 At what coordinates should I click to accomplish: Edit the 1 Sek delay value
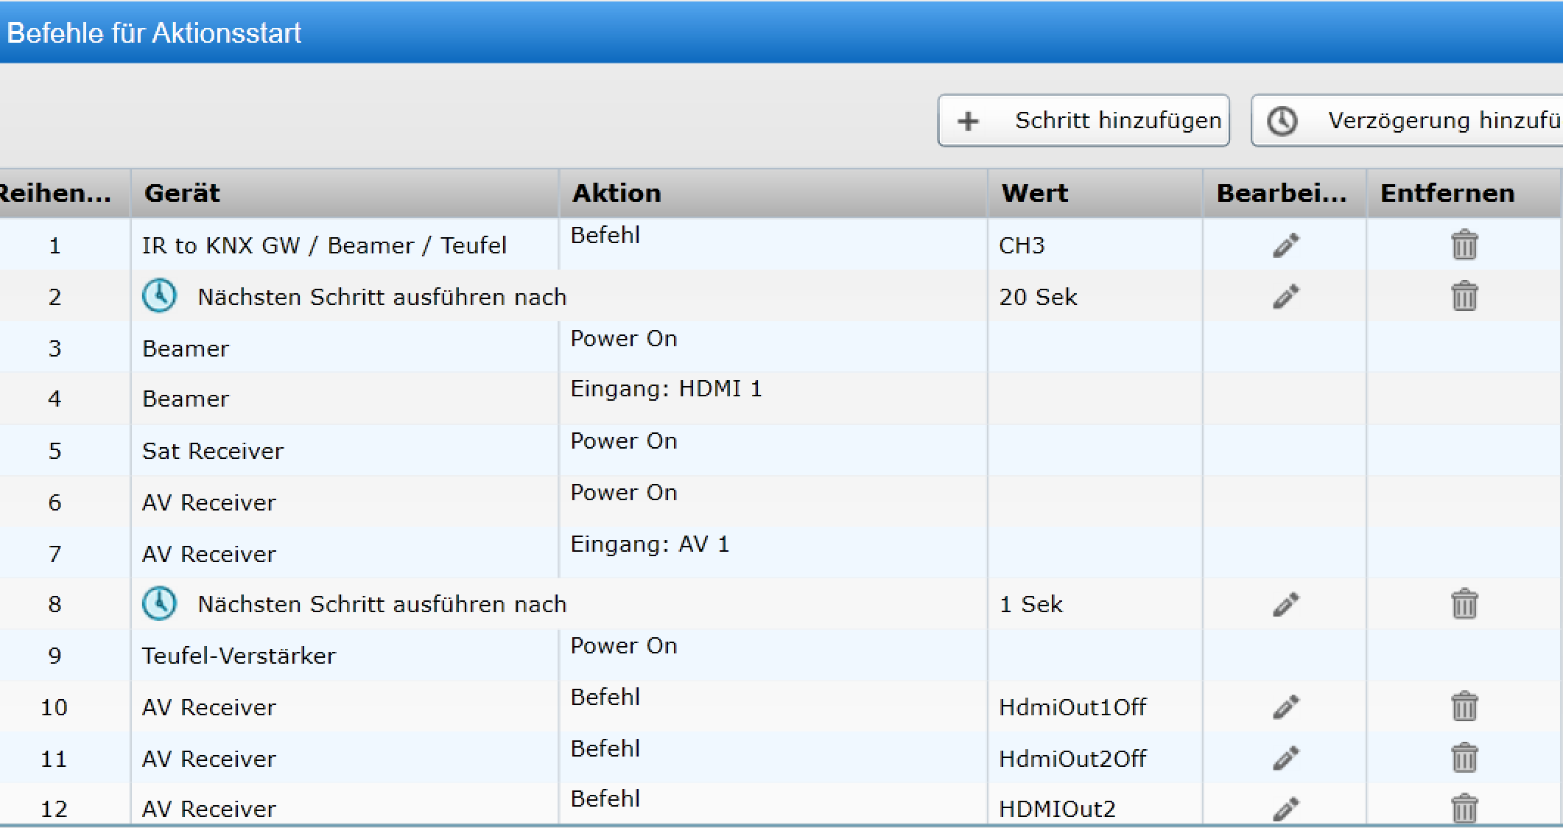click(x=1284, y=604)
